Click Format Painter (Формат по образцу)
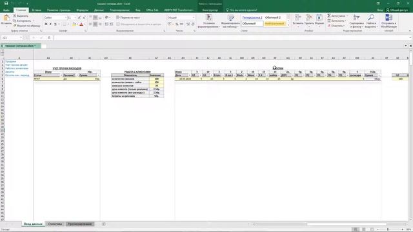This screenshot has width=413, height=232. 27,26
